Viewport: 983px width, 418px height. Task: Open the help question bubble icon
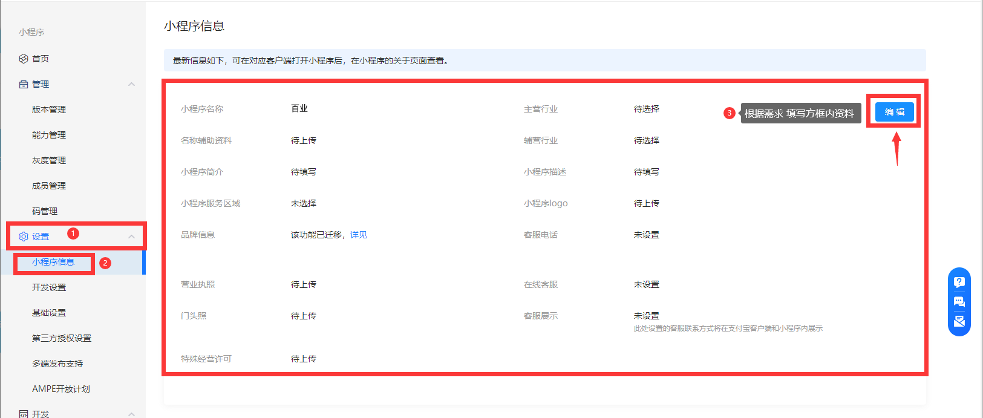[959, 282]
